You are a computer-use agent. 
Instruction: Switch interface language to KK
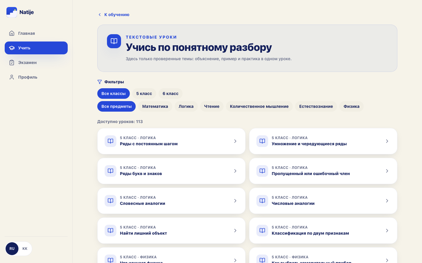(x=25, y=249)
